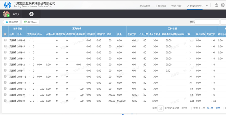This screenshot has width=226, height=115.
Task: Switch to the 新品体验 tab
Action: point(145,5)
